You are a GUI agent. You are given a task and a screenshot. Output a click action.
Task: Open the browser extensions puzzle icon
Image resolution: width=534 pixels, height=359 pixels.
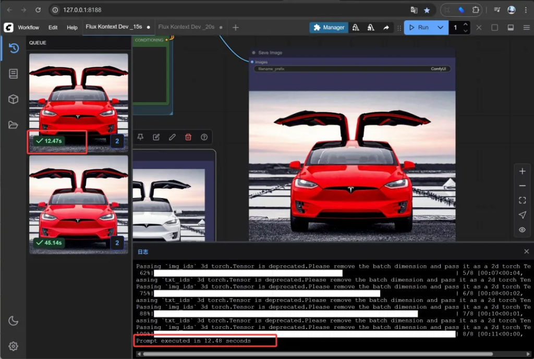tap(476, 10)
